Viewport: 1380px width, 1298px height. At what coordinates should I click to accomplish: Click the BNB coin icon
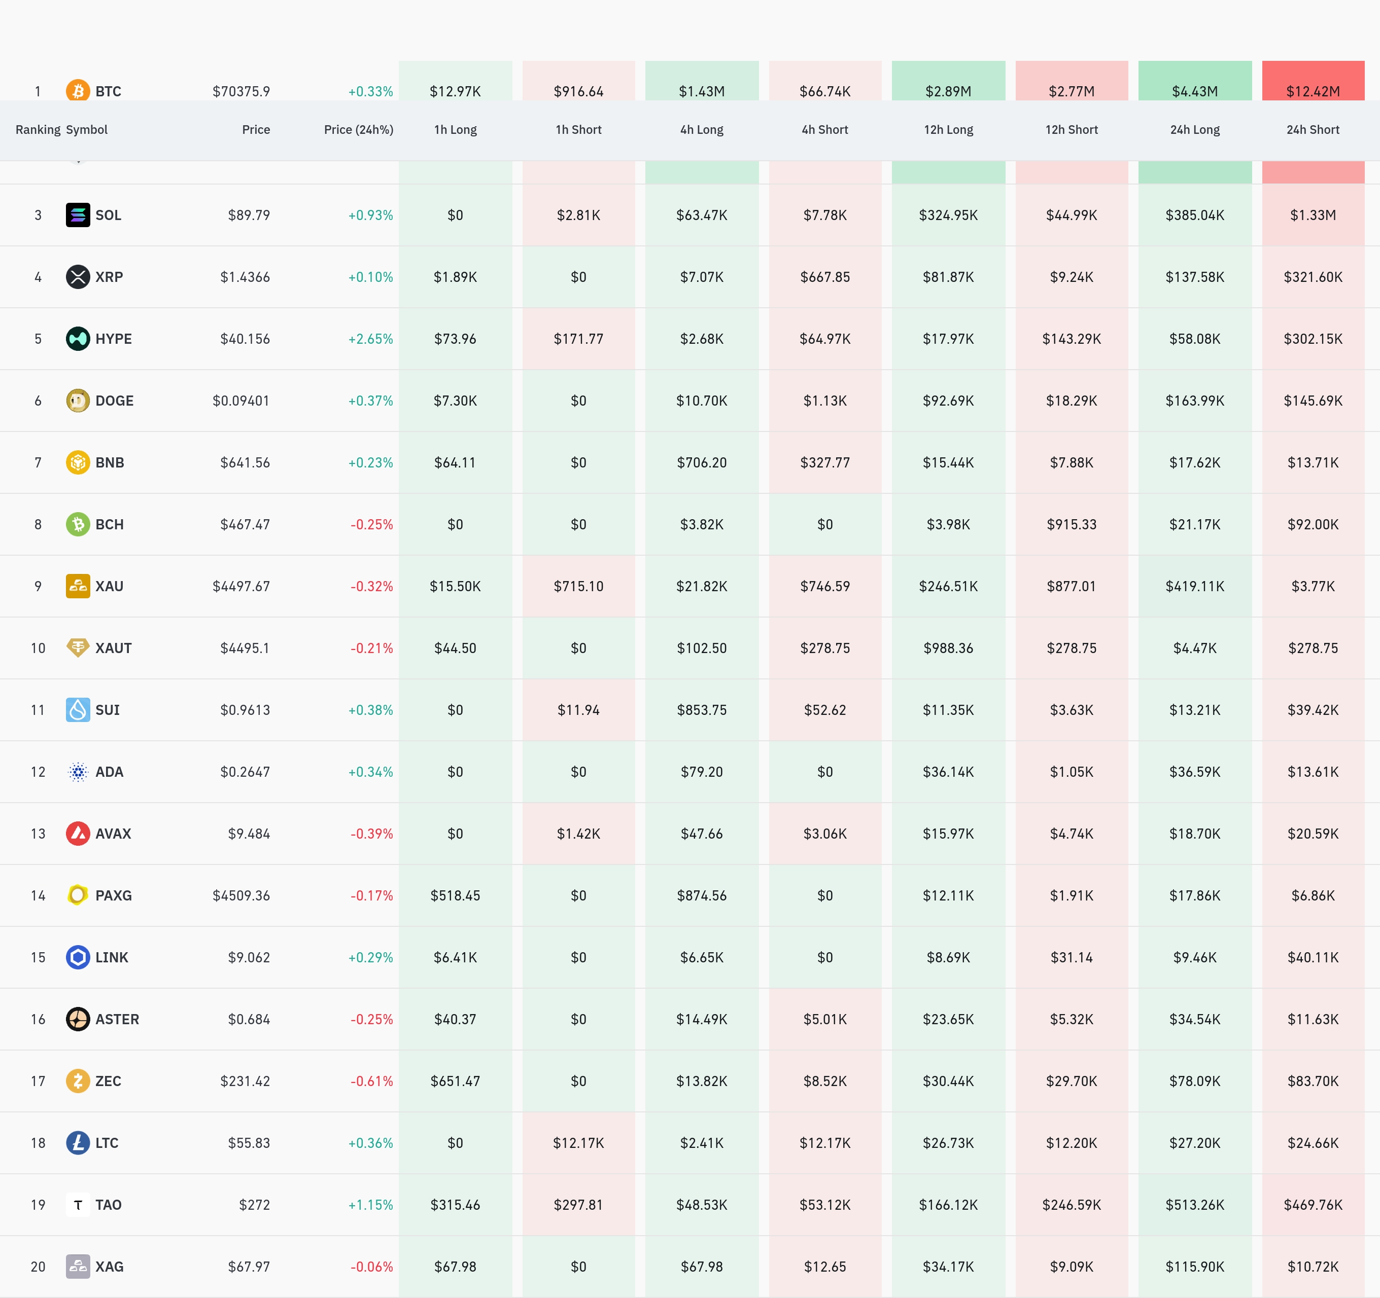point(78,462)
